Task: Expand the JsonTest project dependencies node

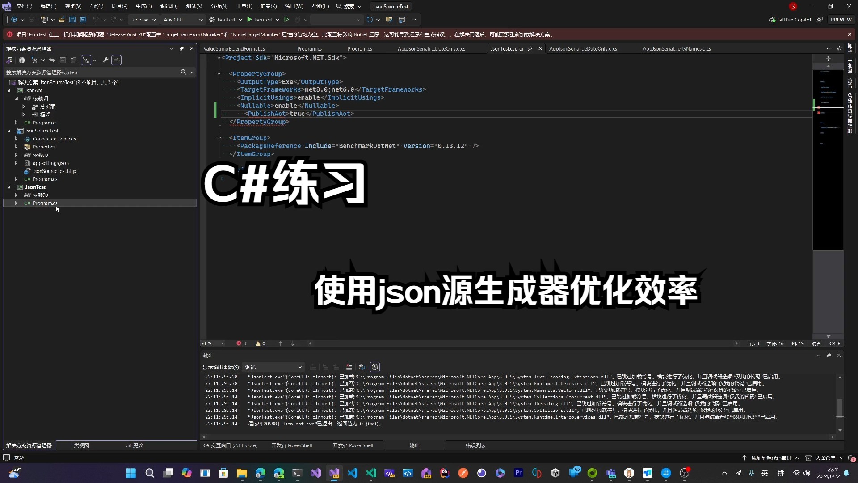Action: [x=16, y=195]
